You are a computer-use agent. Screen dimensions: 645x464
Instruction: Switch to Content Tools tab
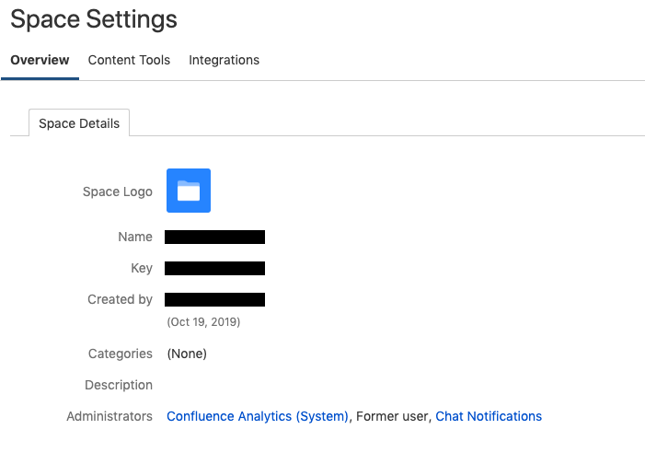coord(129,60)
